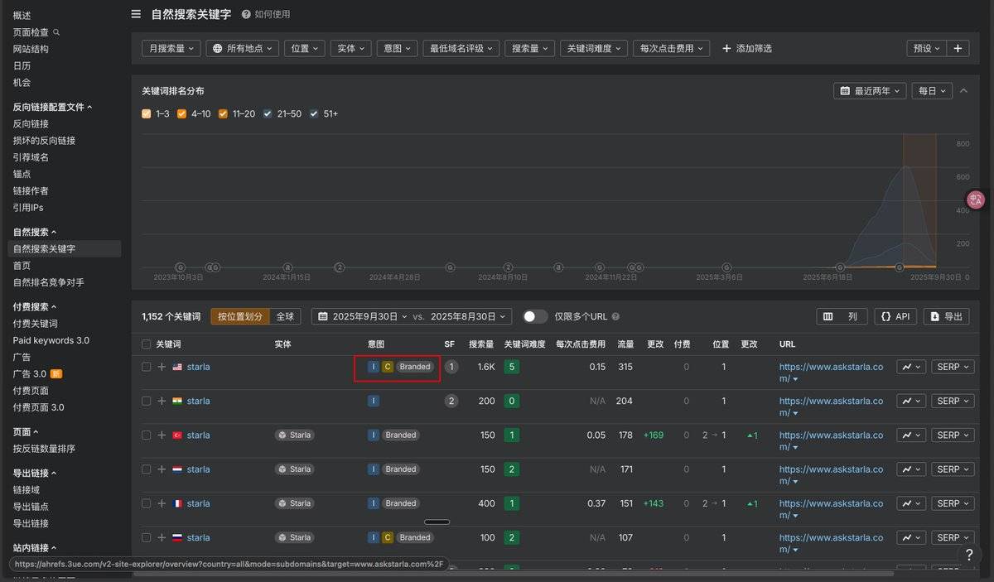This screenshot has height=582, width=994.
Task: Open 反向链接 in the sidebar
Action: 31,123
